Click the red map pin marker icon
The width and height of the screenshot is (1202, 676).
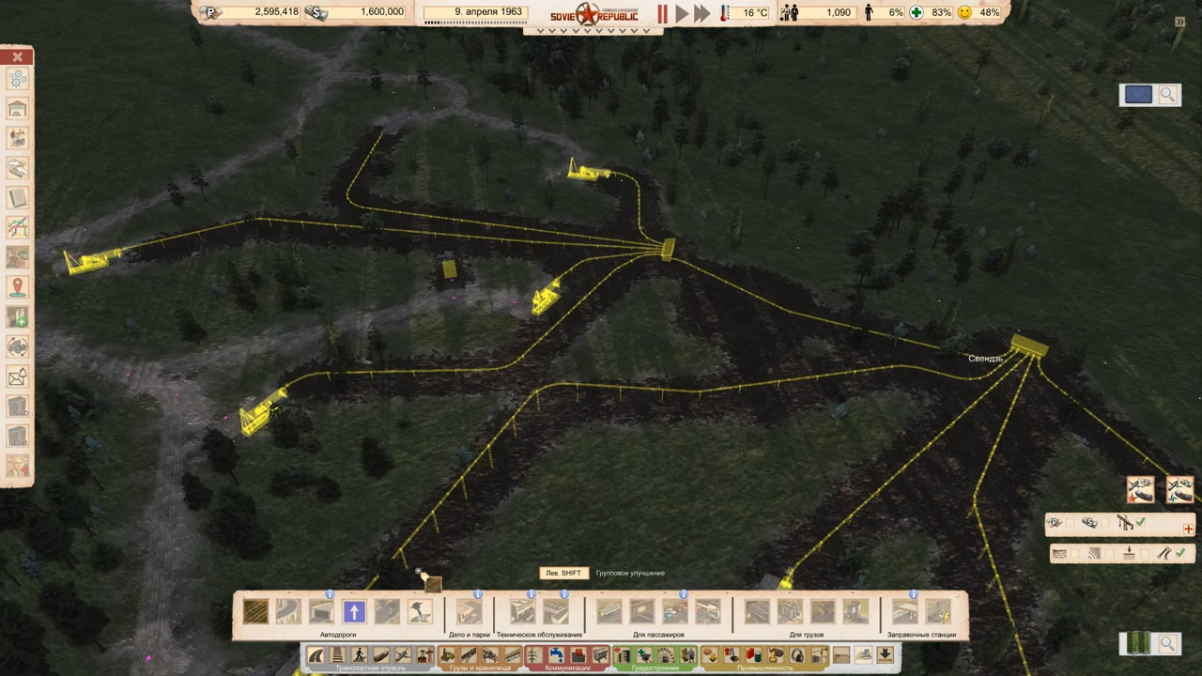(18, 287)
